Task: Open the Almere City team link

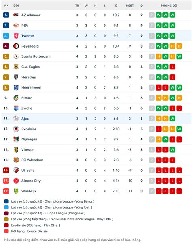Action: (x=31, y=181)
